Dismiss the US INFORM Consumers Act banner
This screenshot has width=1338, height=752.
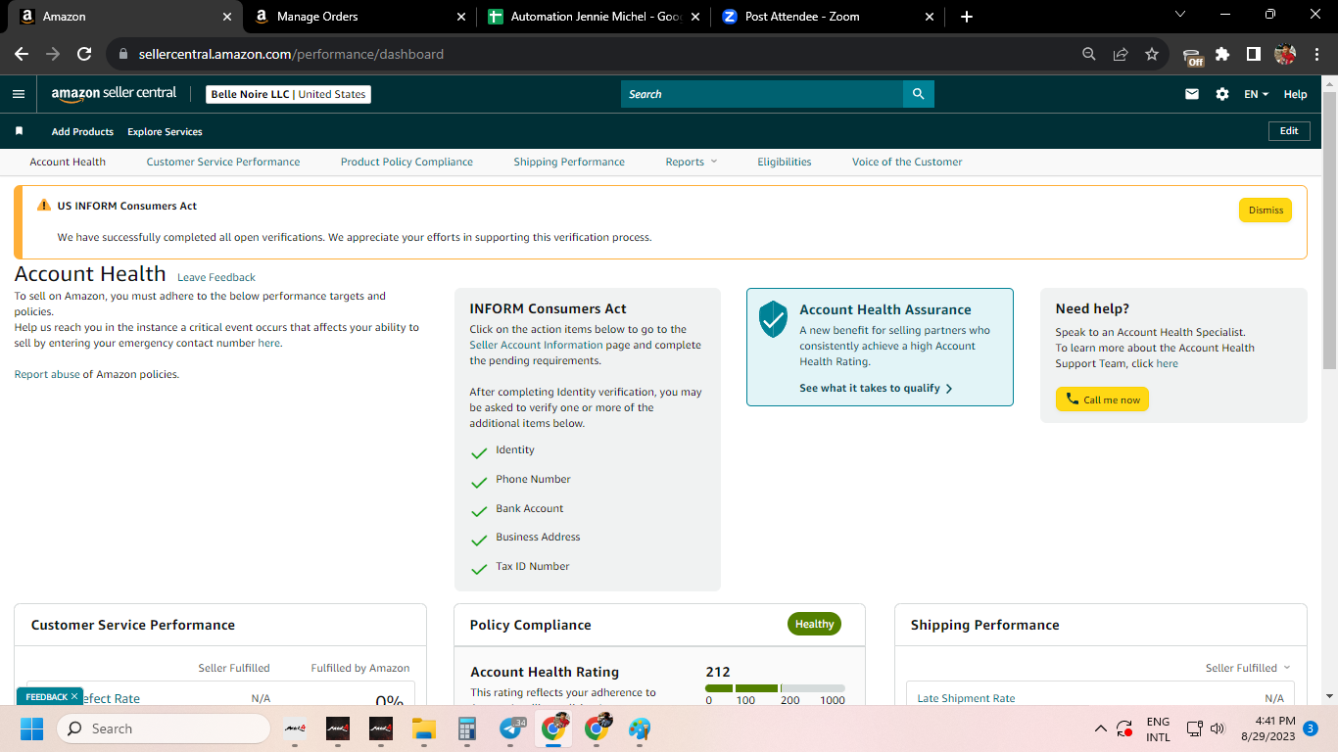(1266, 210)
